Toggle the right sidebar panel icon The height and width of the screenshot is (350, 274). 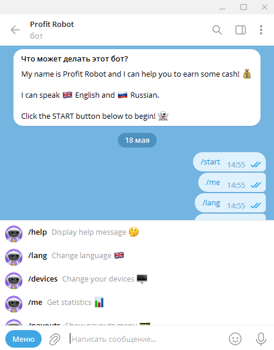coord(241,30)
